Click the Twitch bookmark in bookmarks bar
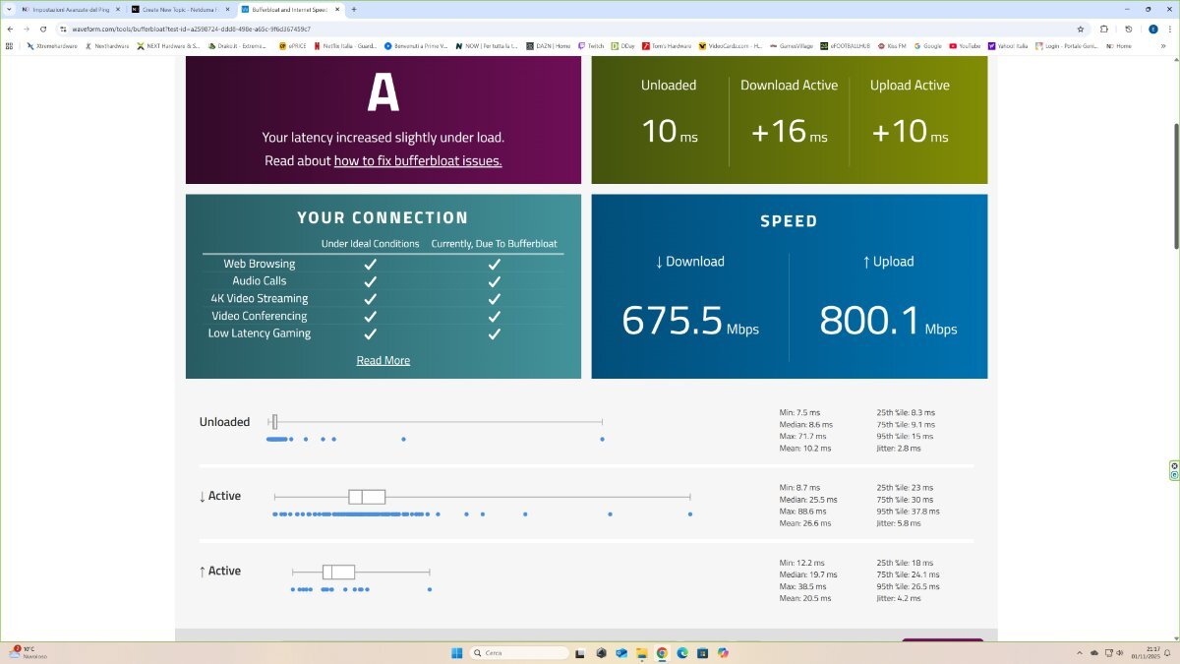This screenshot has height=664, width=1180. click(x=591, y=45)
